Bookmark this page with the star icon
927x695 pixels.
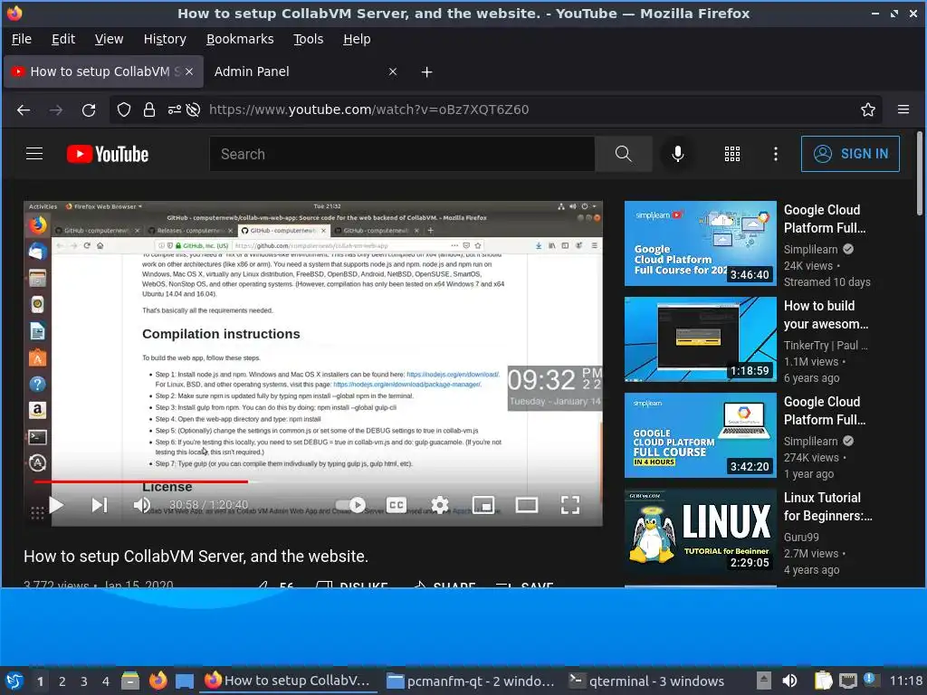tap(868, 109)
